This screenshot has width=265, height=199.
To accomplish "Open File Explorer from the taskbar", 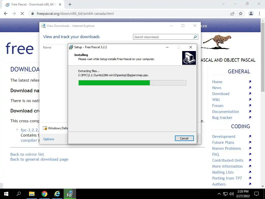I will point(32,194).
